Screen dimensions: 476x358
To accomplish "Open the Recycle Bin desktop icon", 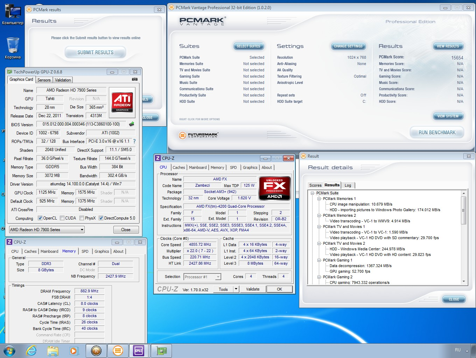I will click(13, 48).
